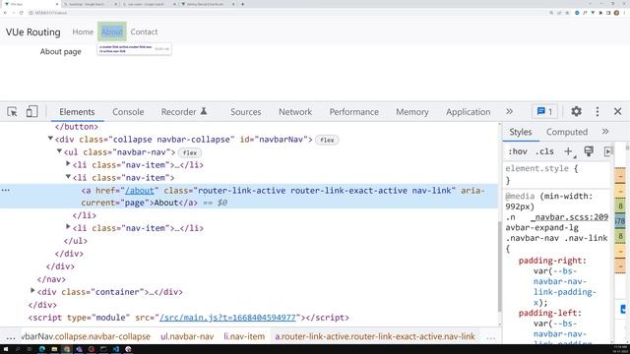
Task: Open the Application tab
Action: coord(469,112)
